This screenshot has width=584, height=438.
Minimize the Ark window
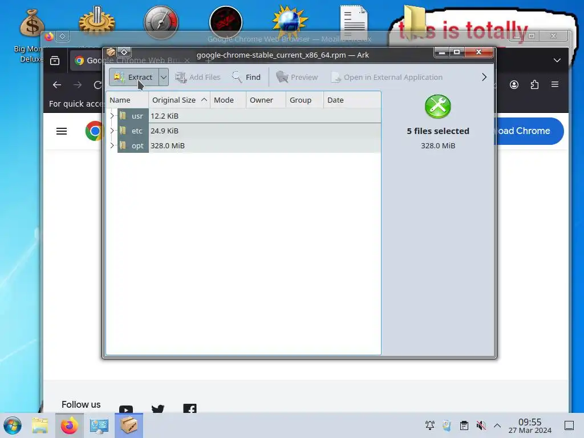(442, 52)
